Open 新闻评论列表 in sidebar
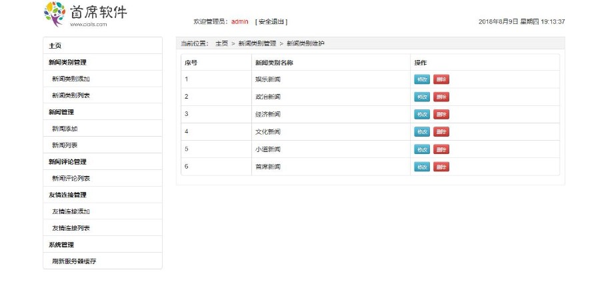 coord(103,179)
